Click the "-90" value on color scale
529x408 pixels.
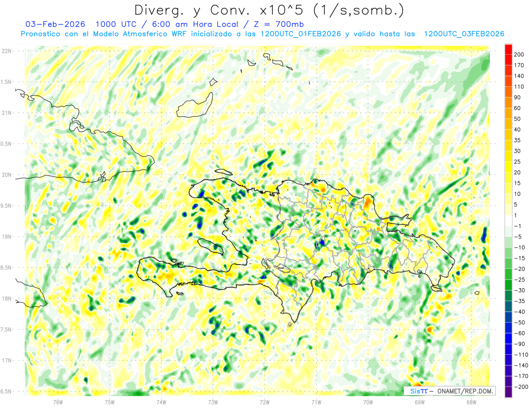click(x=519, y=344)
